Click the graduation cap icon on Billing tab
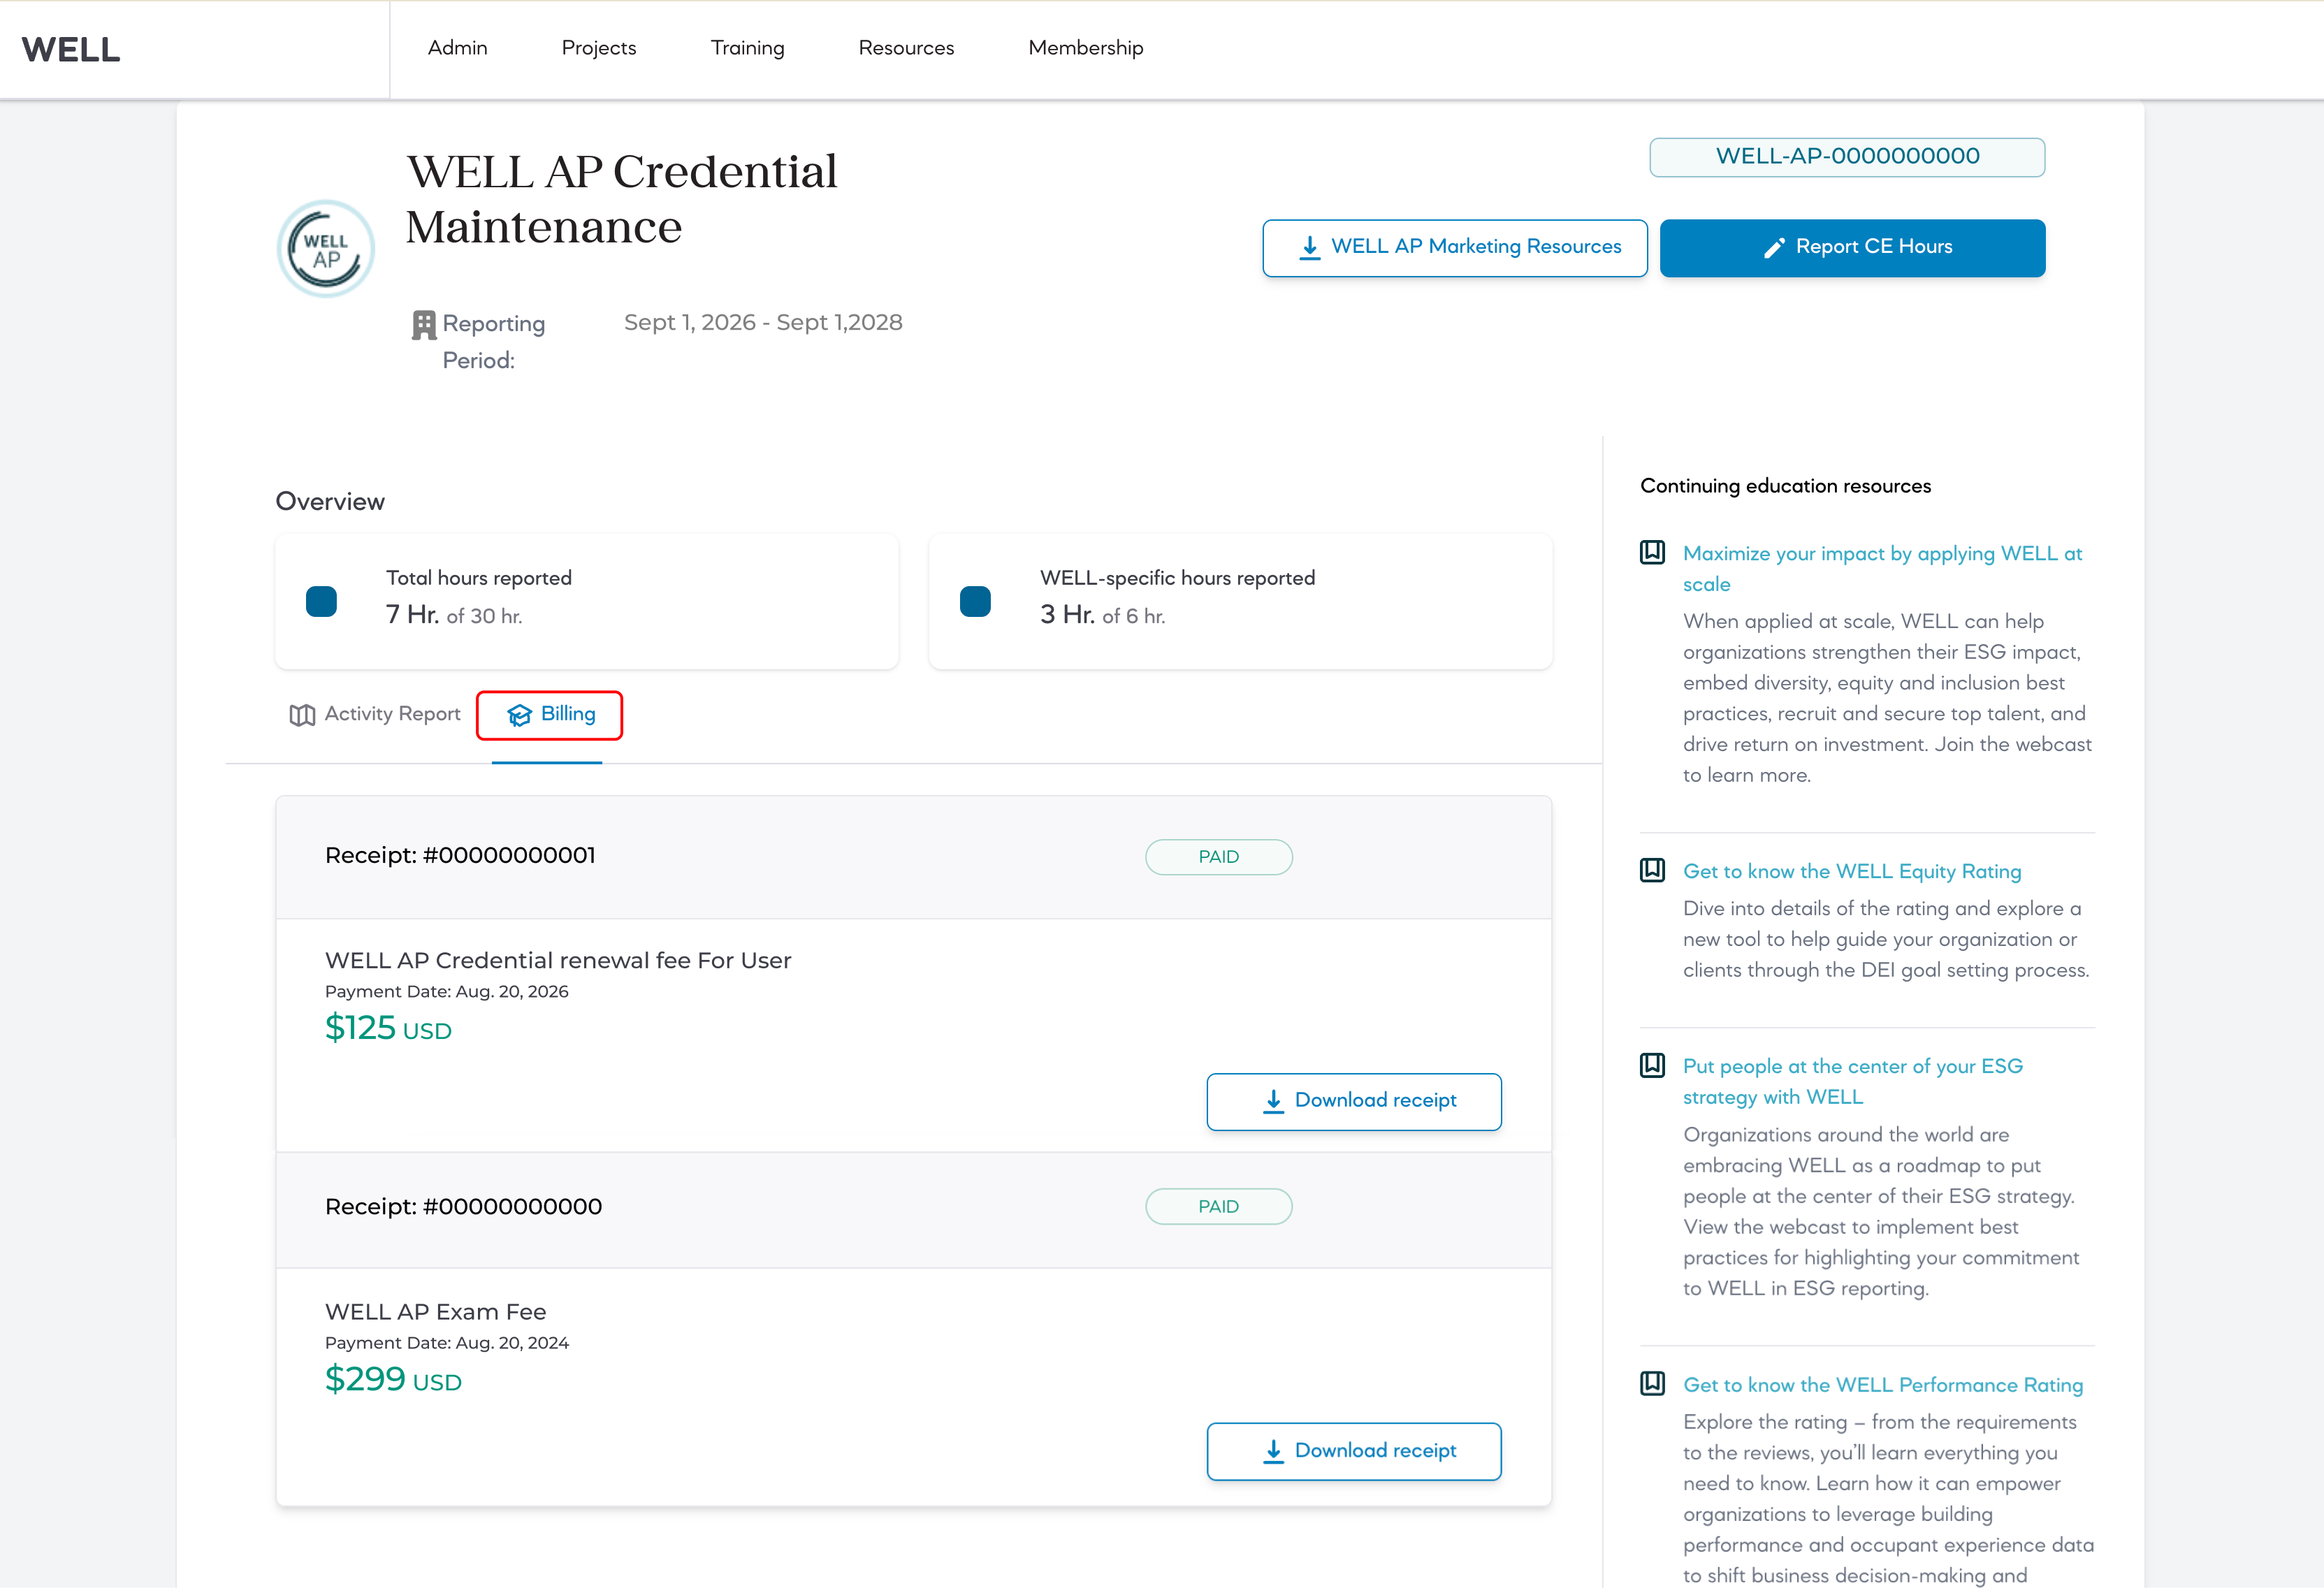 pyautogui.click(x=519, y=715)
